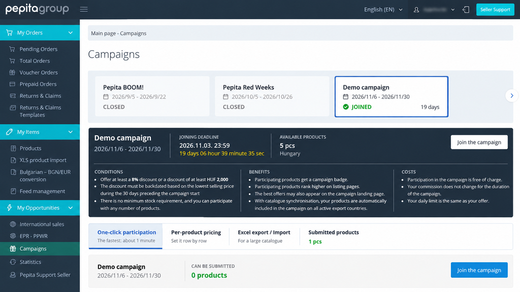Viewport: 520px width, 292px height.
Task: Click the logout icon in header
Action: pos(466,10)
